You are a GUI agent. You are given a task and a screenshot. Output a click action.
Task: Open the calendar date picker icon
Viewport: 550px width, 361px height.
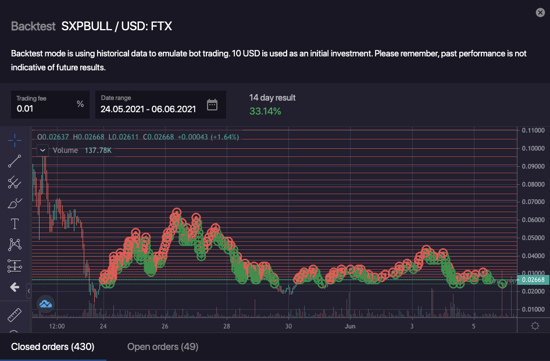pos(212,105)
